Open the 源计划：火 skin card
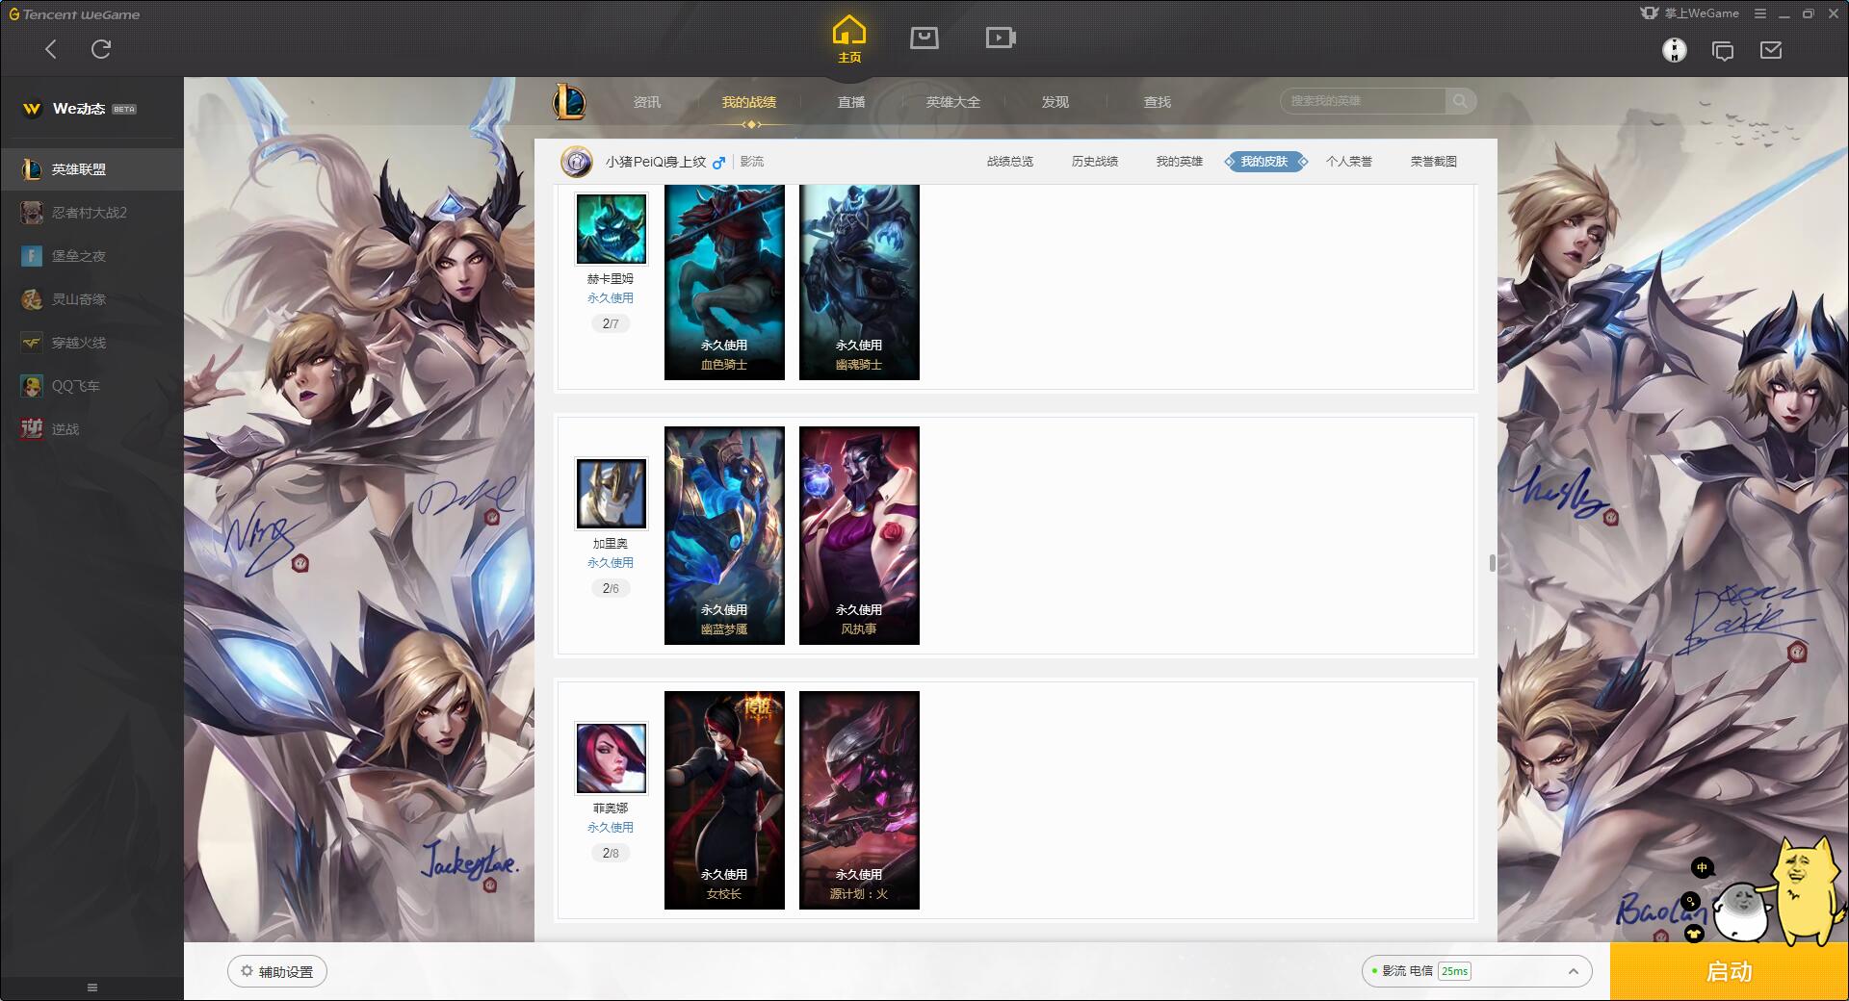The image size is (1849, 1001). 859,800
